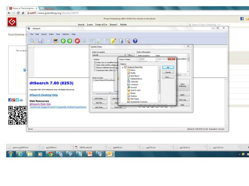
Task: Open PowerPoint from the taskbar
Action: 90,154
